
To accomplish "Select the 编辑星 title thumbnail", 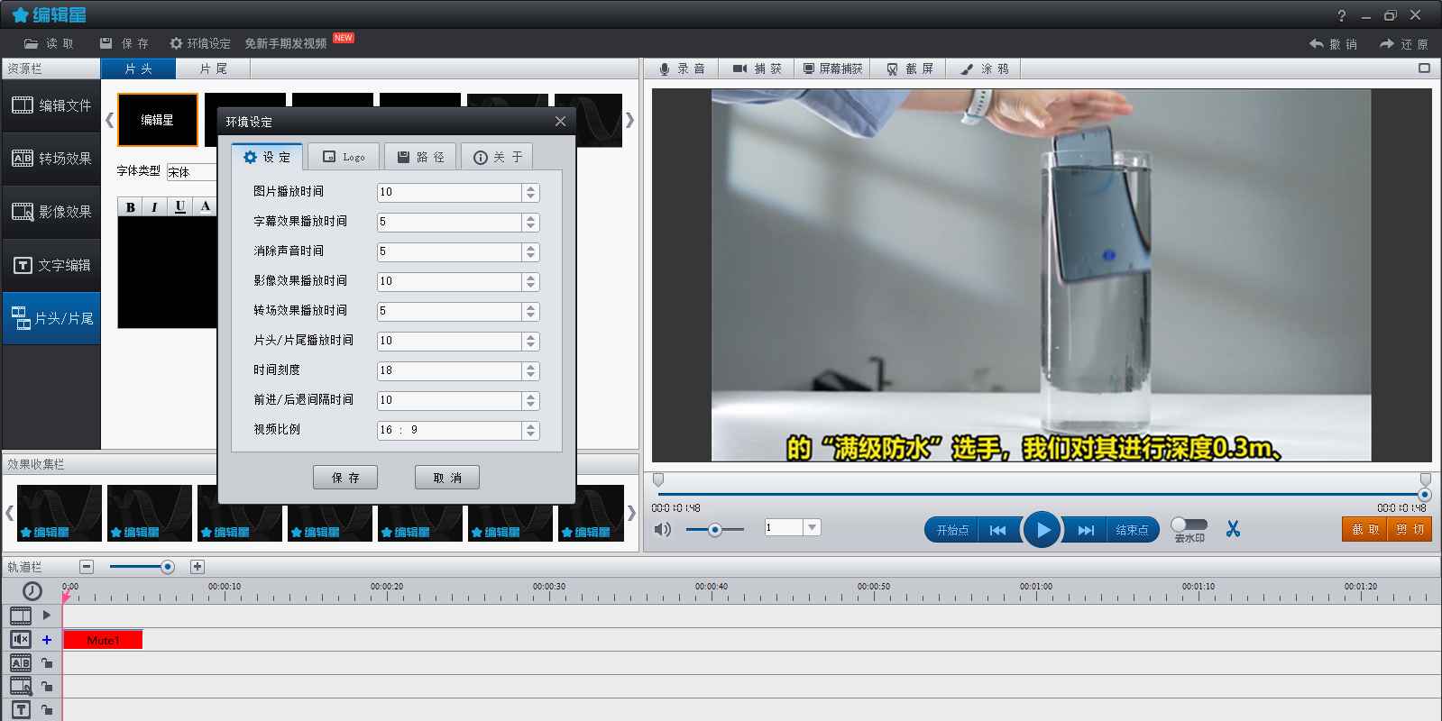I will tap(158, 120).
